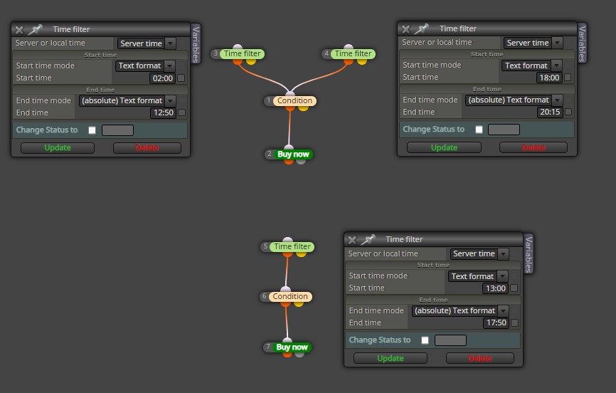Click top input dot of Time filter node 3
The height and width of the screenshot is (393, 616).
coord(238,47)
